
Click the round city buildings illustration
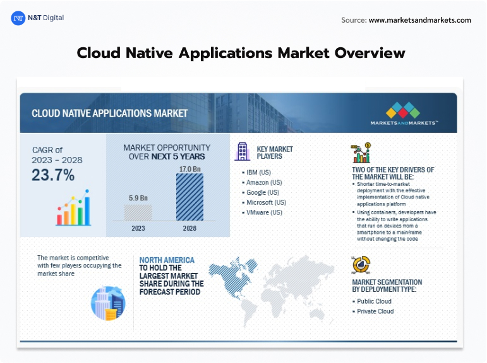(108, 303)
